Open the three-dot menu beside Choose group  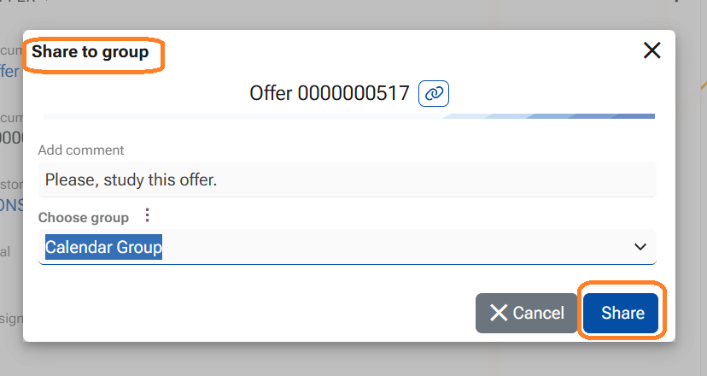147,215
